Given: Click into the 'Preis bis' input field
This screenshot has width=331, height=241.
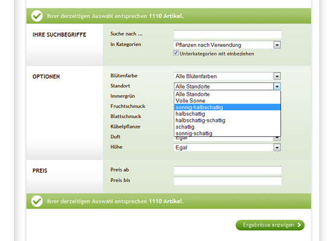Looking at the screenshot, I should click(x=227, y=181).
